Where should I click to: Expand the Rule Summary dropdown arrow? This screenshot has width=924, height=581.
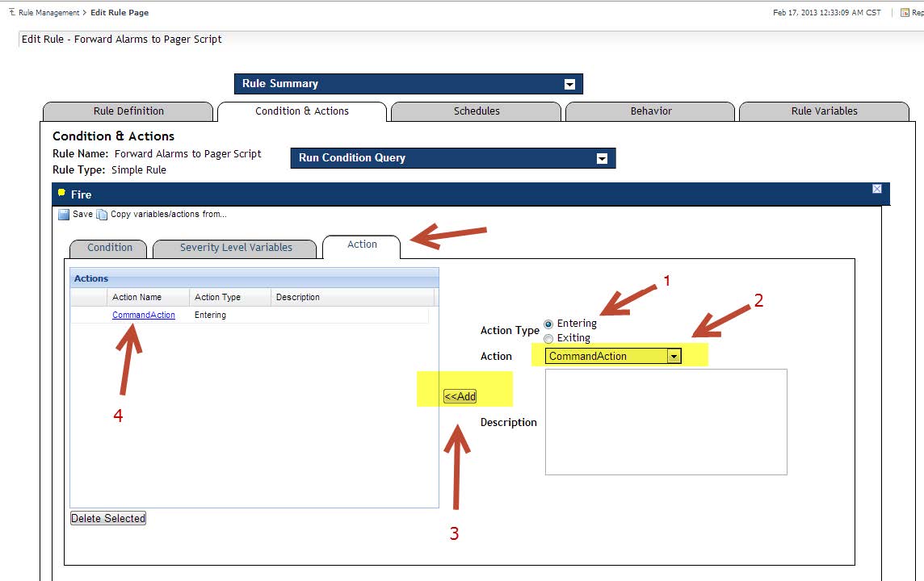[x=569, y=85]
